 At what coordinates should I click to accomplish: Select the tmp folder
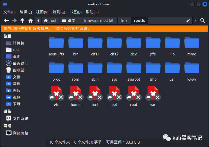click(x=153, y=72)
